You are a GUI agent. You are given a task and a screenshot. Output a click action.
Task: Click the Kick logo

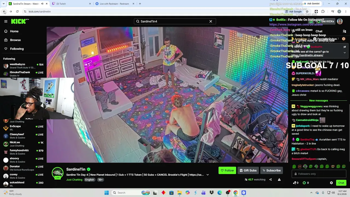pos(20,21)
